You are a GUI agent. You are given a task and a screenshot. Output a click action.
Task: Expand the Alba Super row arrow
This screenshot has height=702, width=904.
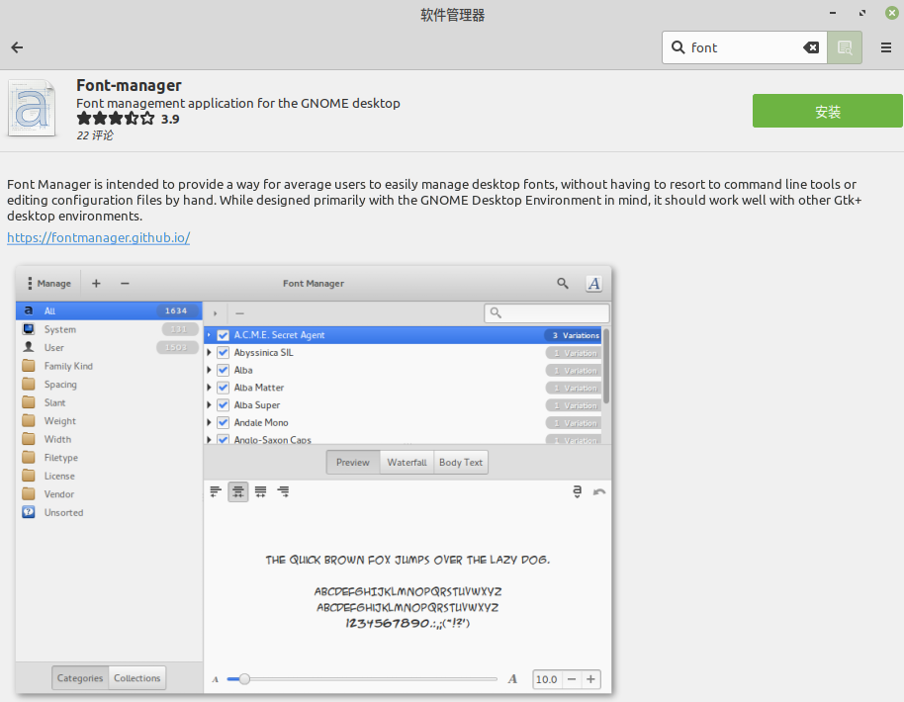pos(210,405)
